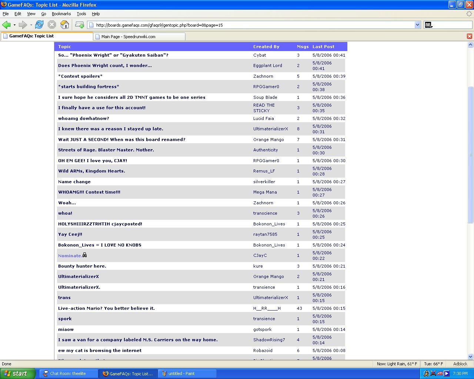Click the page icon in the address bar
Image resolution: width=474 pixels, height=379 pixels.
tap(91, 25)
